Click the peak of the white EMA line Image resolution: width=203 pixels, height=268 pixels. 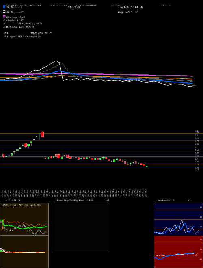[x=56, y=61]
